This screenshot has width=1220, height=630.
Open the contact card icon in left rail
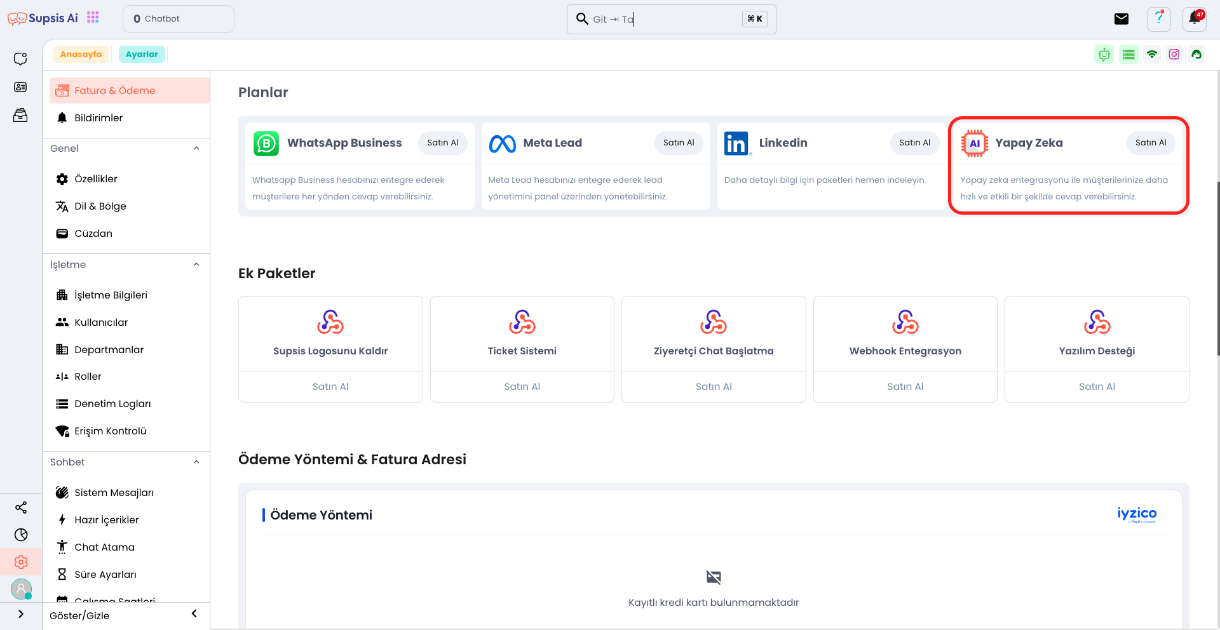20,87
